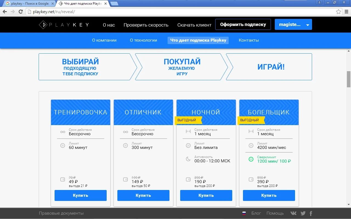Switch to the О технологии tab

click(x=143, y=40)
